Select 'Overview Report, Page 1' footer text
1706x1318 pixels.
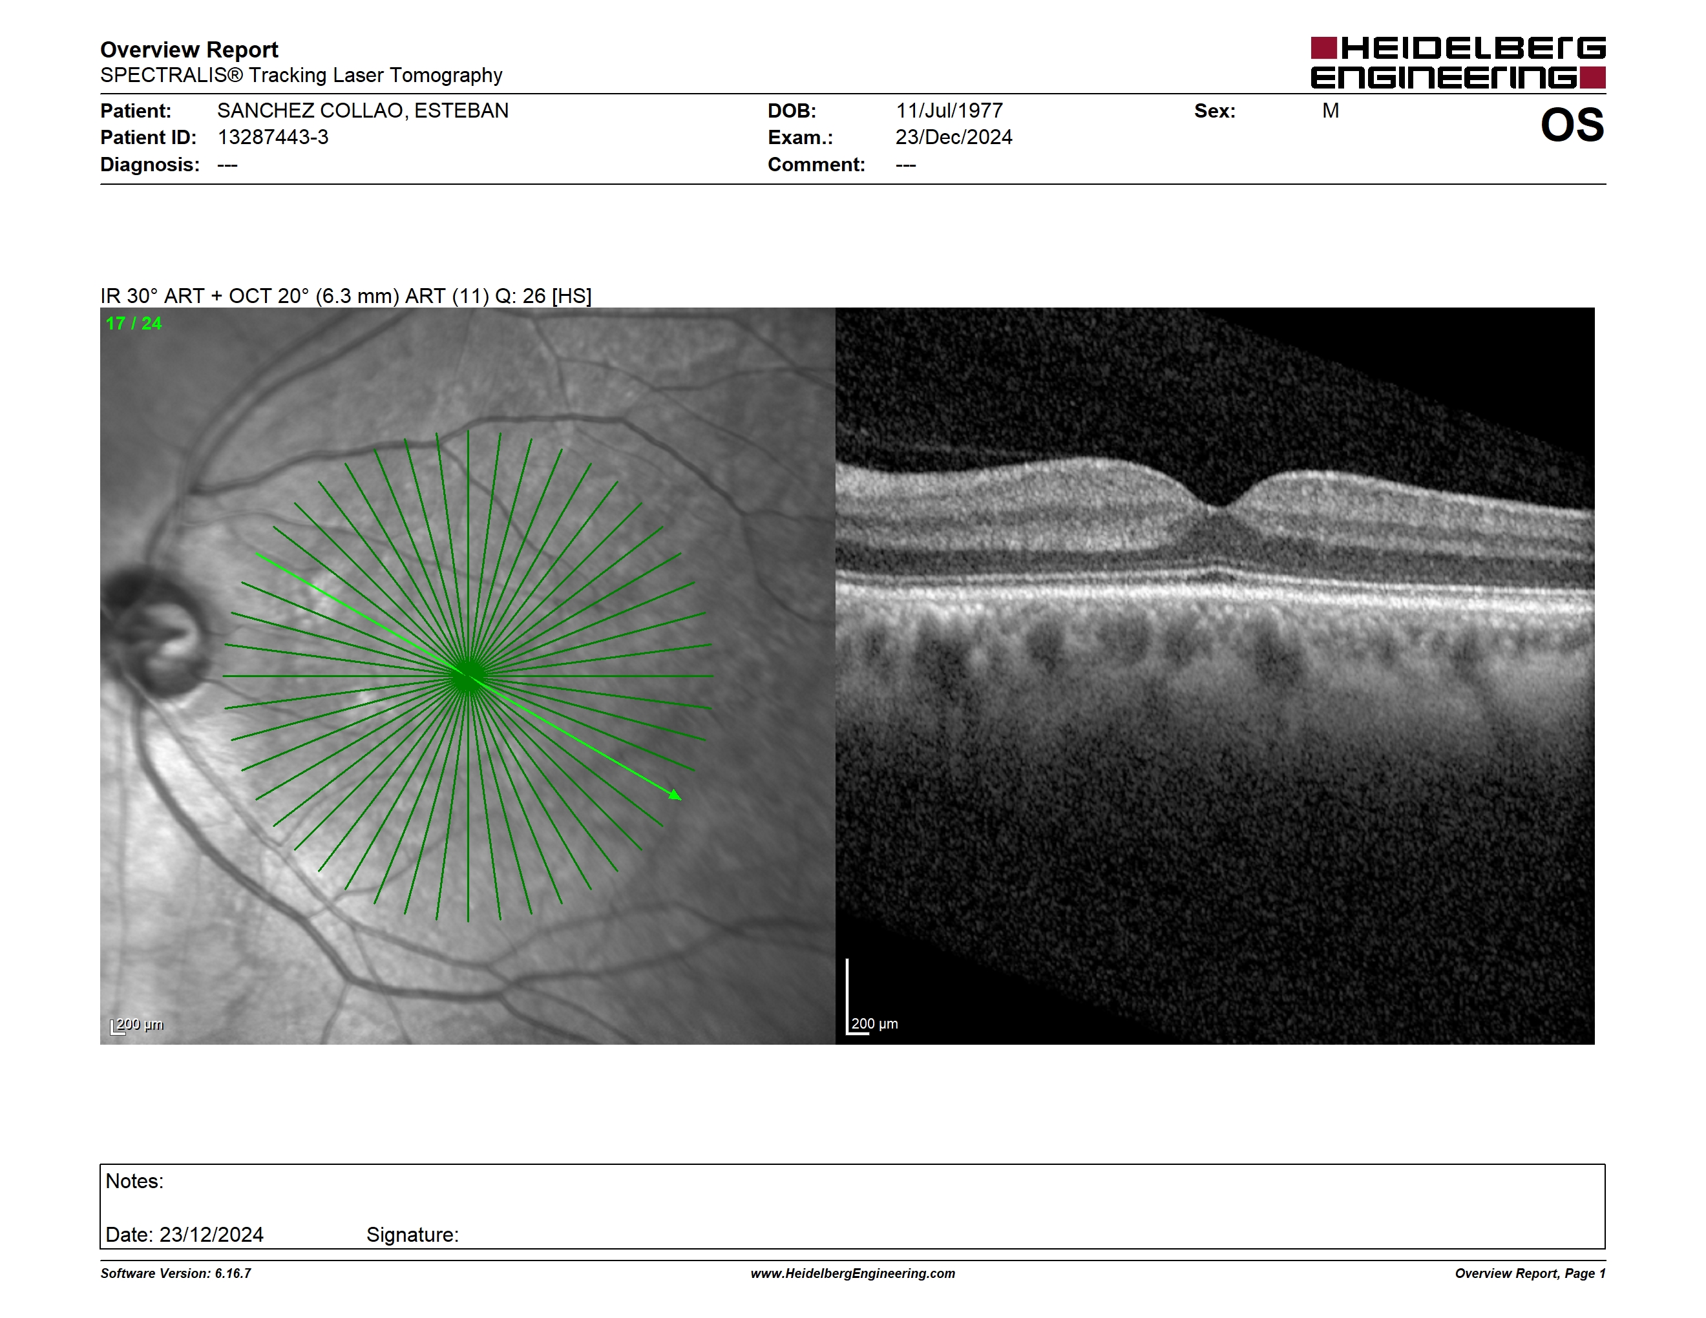point(1530,1273)
